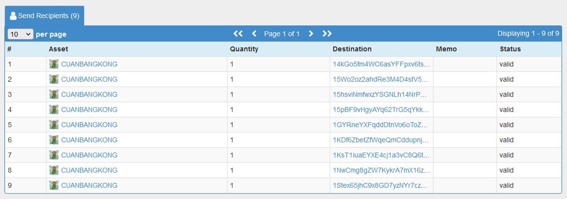The height and width of the screenshot is (199, 567).
Task: Click the Asset column header
Action: click(x=58, y=49)
